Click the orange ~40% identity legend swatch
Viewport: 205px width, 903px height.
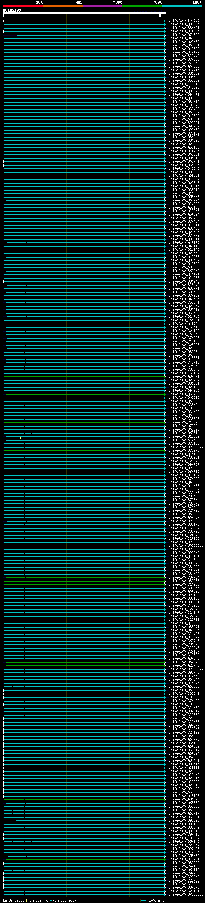(x=63, y=6)
